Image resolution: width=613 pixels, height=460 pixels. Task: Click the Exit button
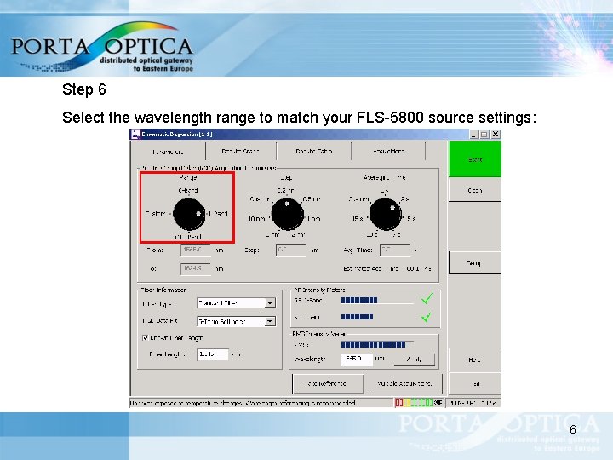pyautogui.click(x=474, y=383)
